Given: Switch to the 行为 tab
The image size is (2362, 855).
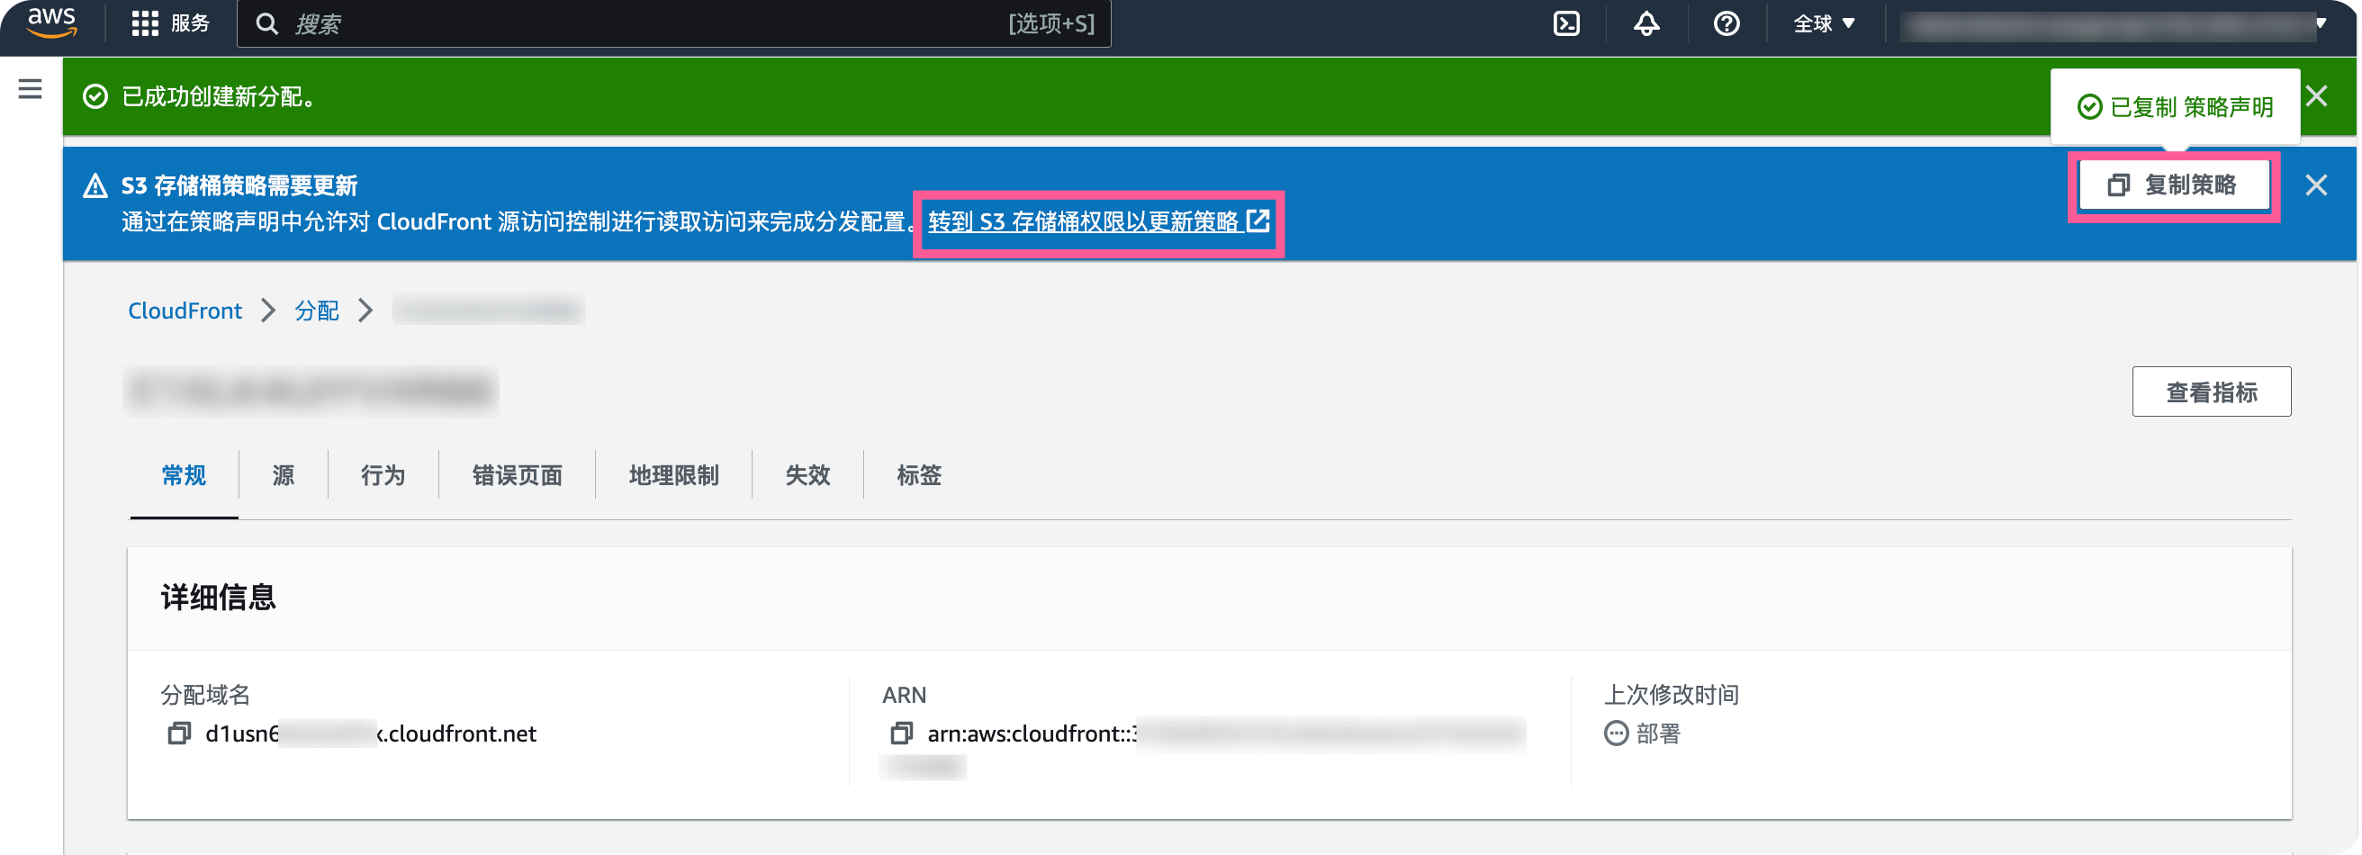Looking at the screenshot, I should click(383, 474).
